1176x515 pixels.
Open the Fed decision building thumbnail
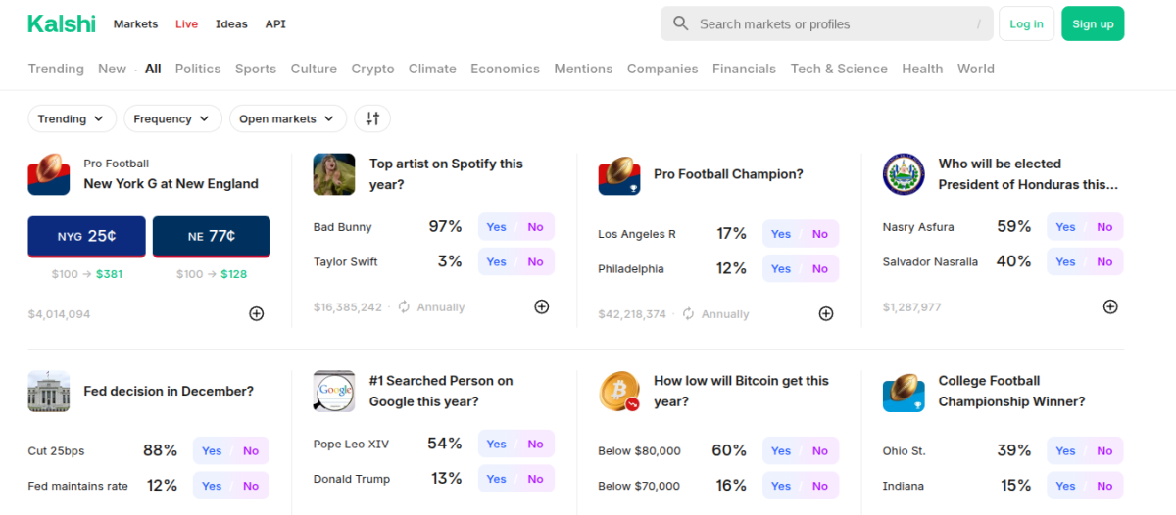tap(49, 392)
